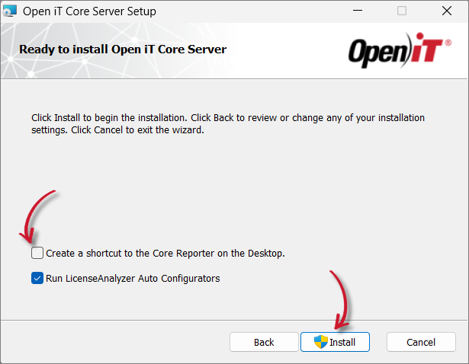Enable the Core Reporter desktop shortcut checkbox
The height and width of the screenshot is (364, 469).
tap(37, 253)
